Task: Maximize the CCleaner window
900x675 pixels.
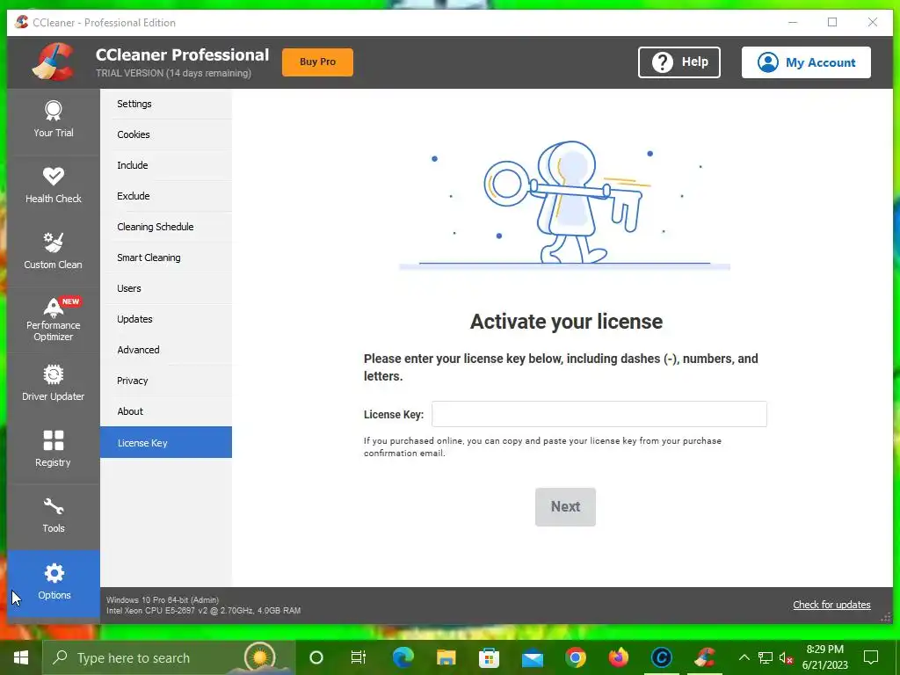Action: coord(832,22)
